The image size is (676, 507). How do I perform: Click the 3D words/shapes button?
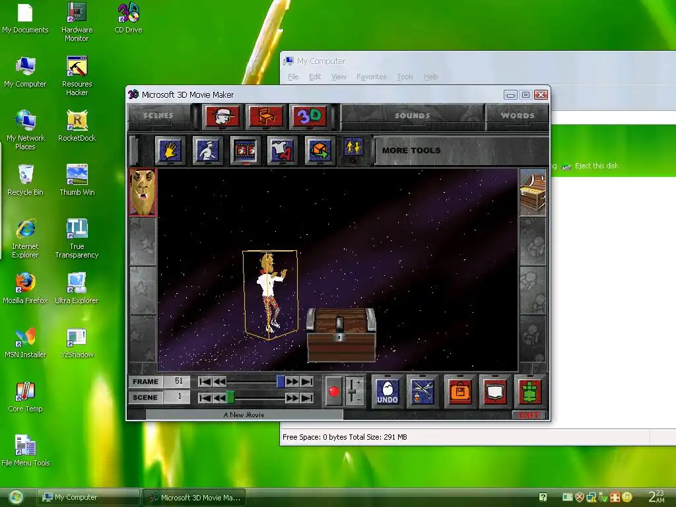click(x=309, y=116)
